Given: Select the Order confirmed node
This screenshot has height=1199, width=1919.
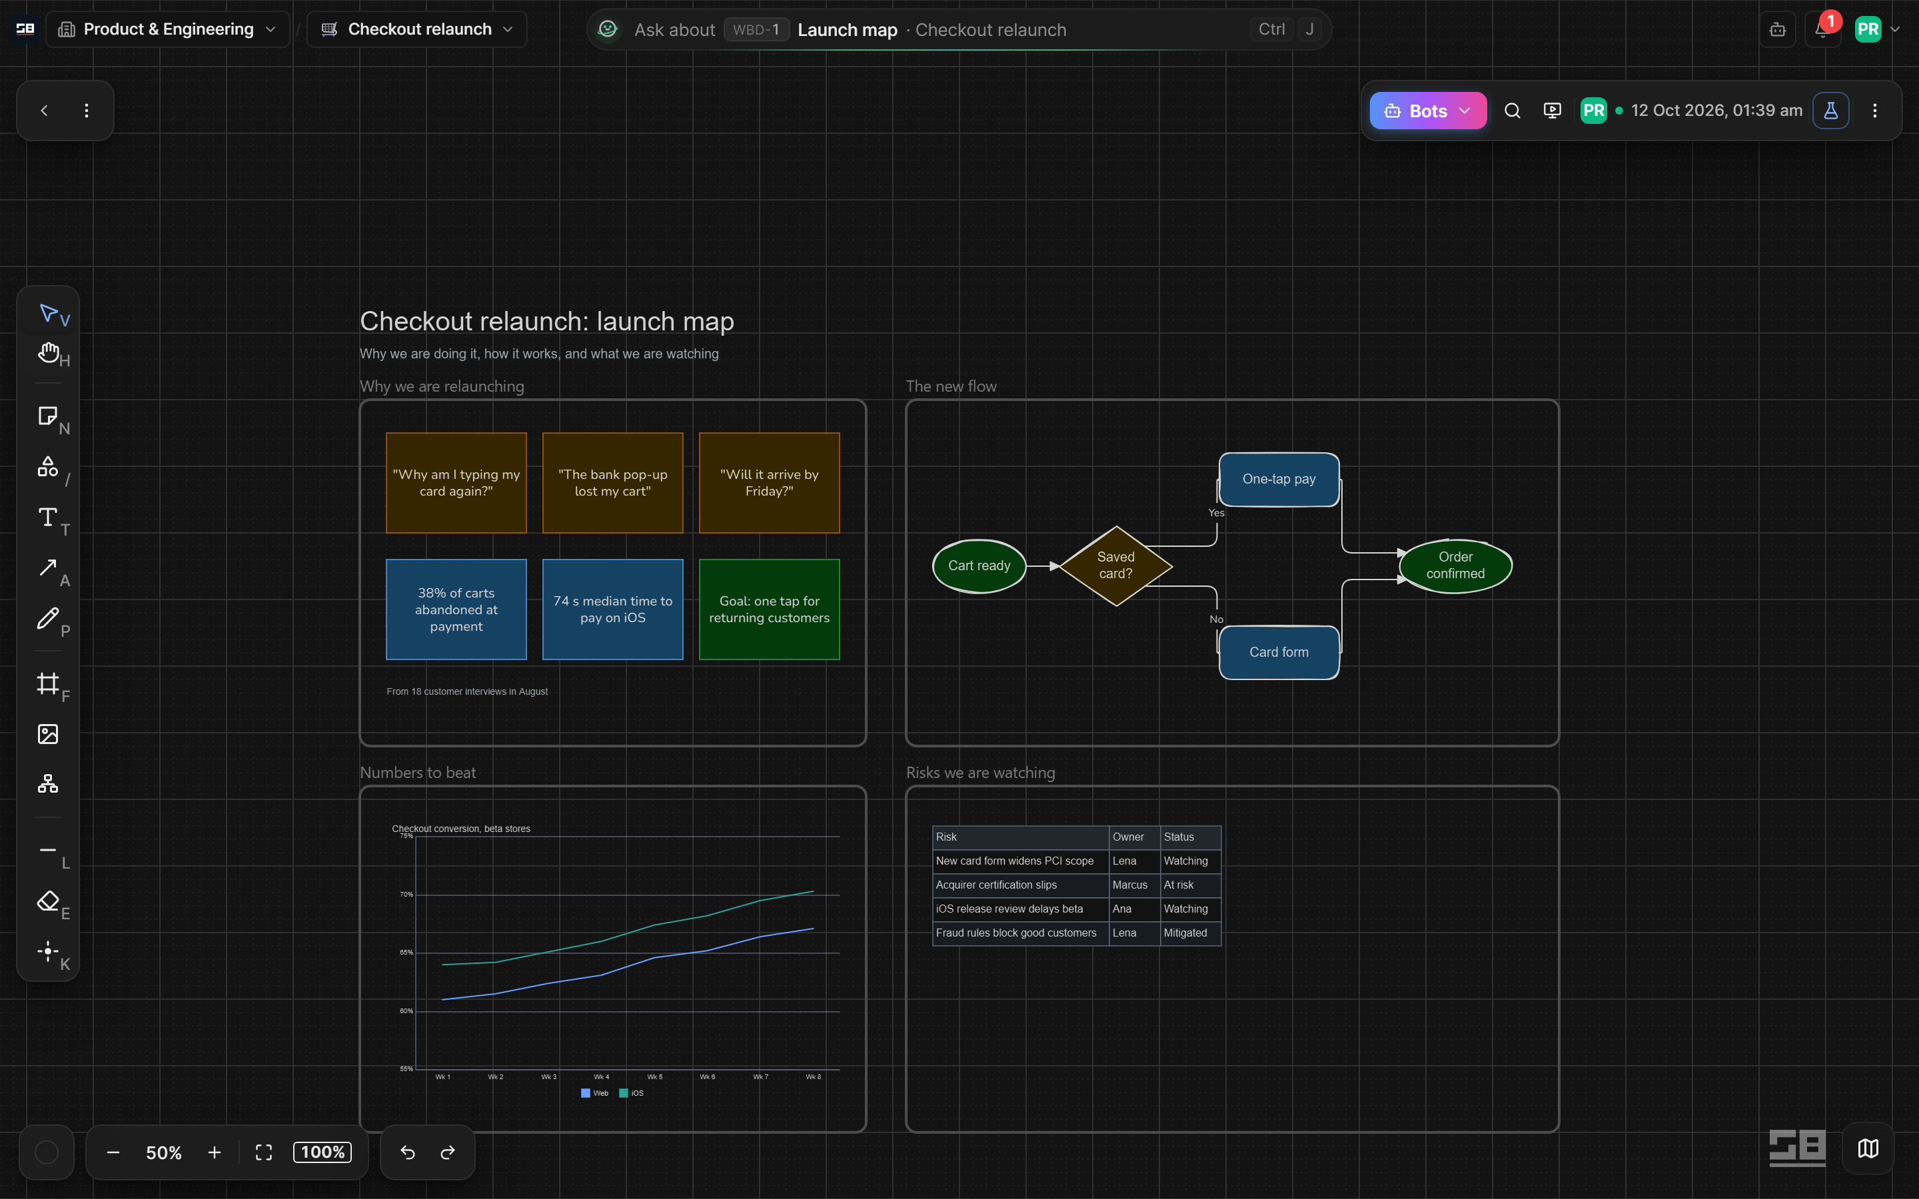Looking at the screenshot, I should (1455, 566).
